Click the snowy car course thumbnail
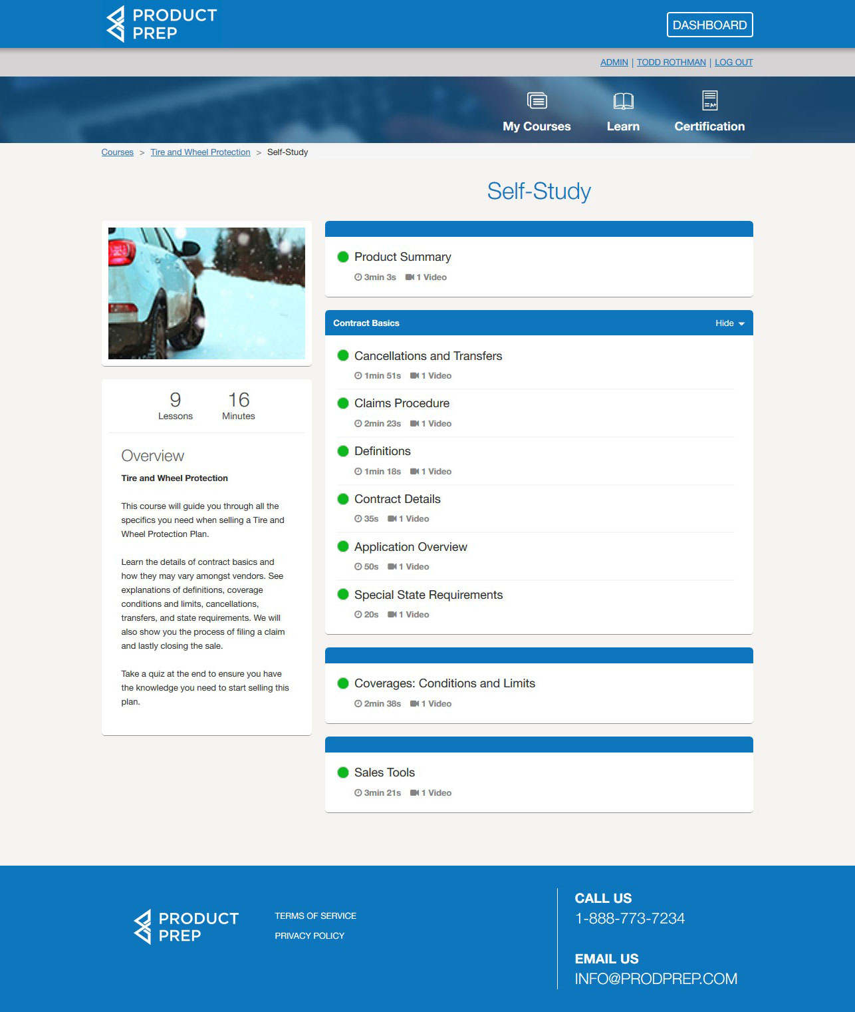This screenshot has width=855, height=1012. (x=207, y=293)
